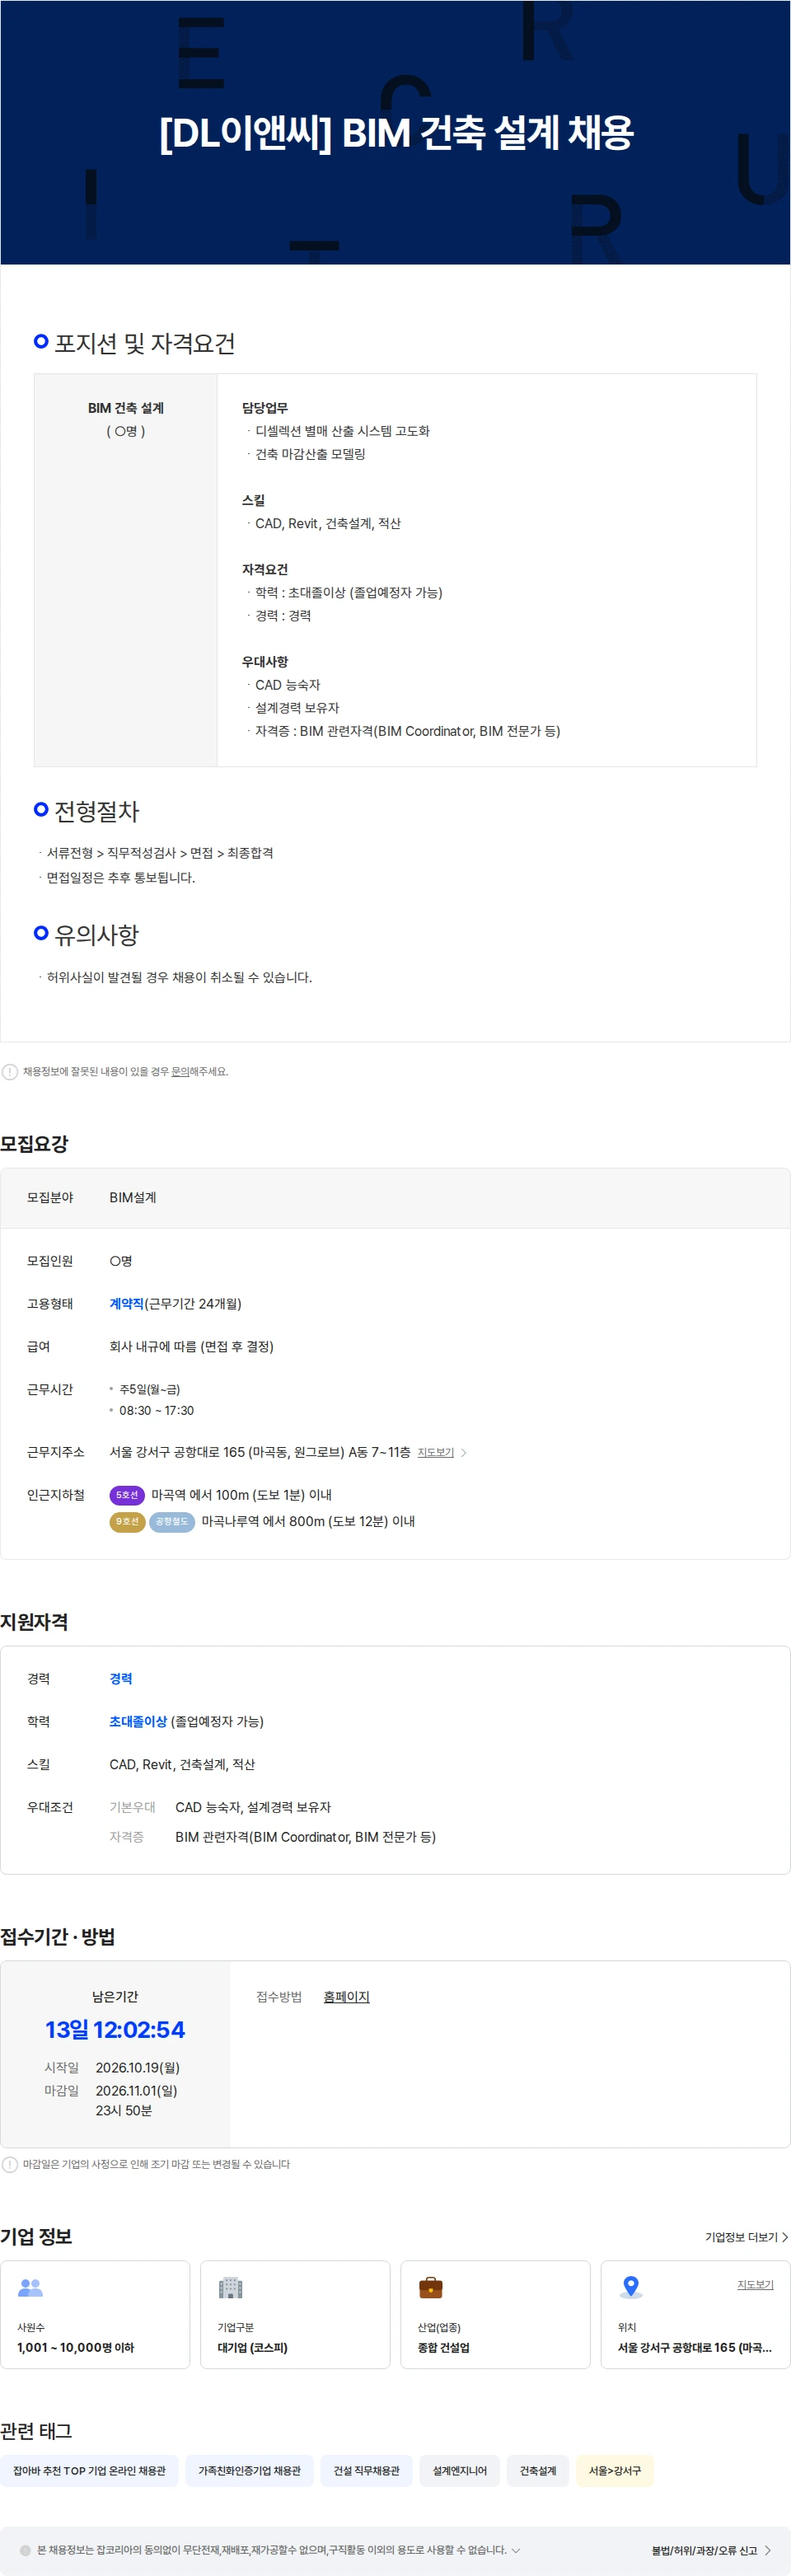Click the 마곡나루역 에서 800m station text
Screen dimensions: 791x2576
[x=308, y=1521]
